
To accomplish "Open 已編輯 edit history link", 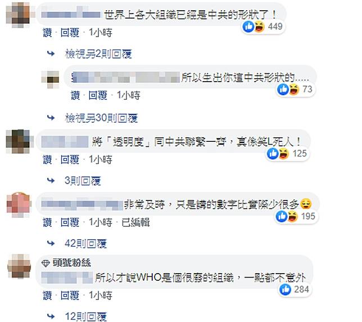I will coord(135,222).
